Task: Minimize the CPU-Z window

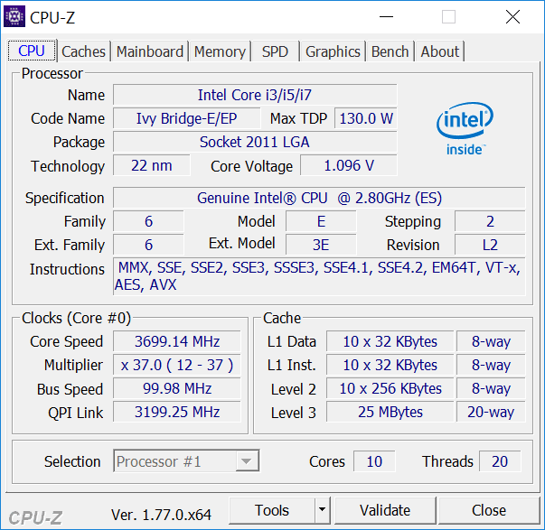Action: [385, 16]
